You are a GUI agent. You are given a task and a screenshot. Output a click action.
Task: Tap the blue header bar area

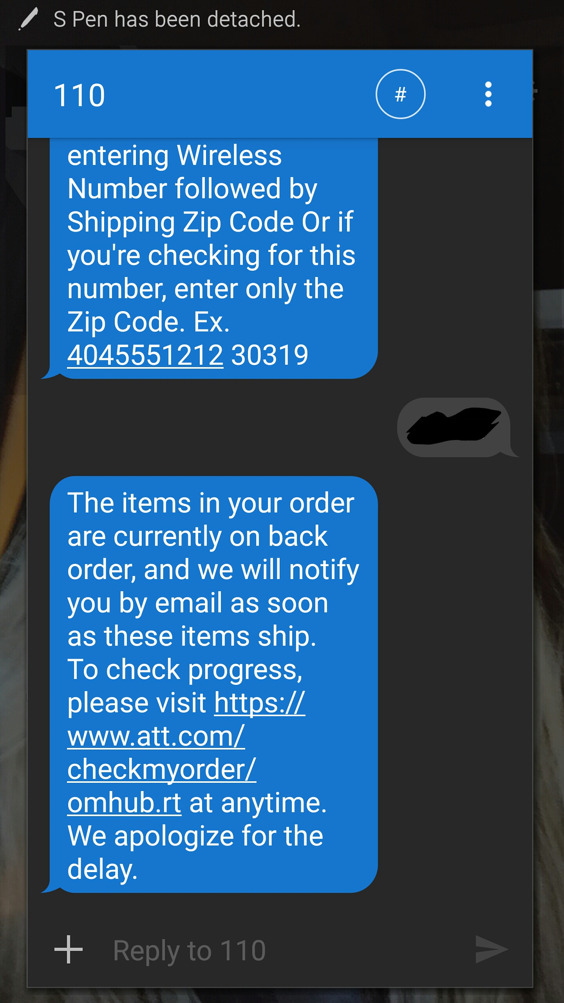tap(280, 94)
